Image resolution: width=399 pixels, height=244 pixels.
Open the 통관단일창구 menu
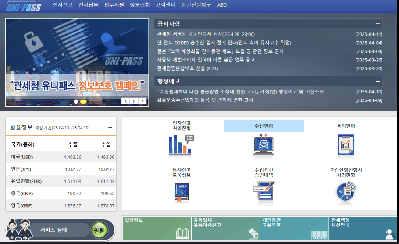[x=196, y=4]
